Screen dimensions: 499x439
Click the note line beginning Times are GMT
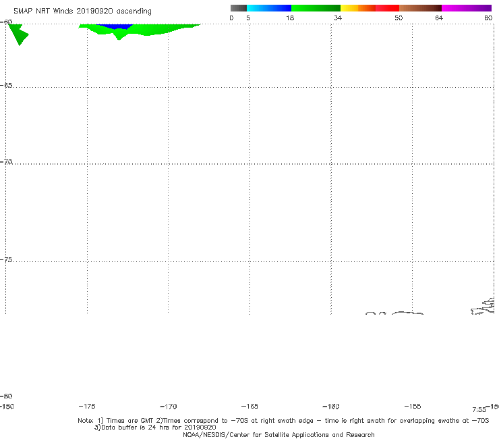283,421
